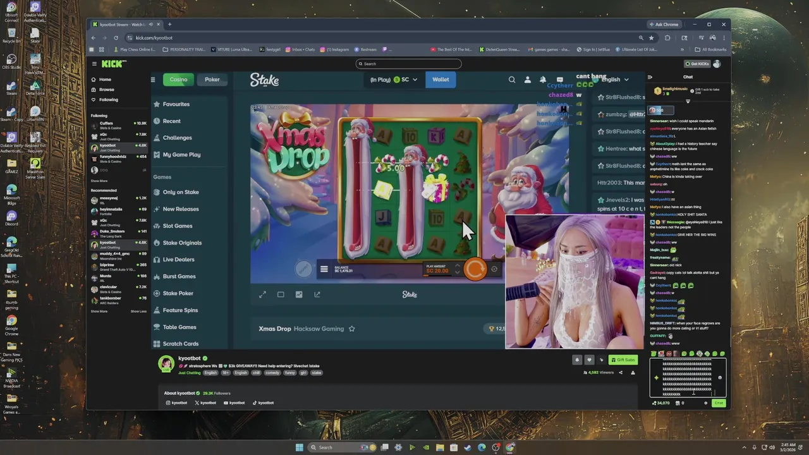Bookmark page with star icon
Screen dimensions: 809x455
point(652,38)
